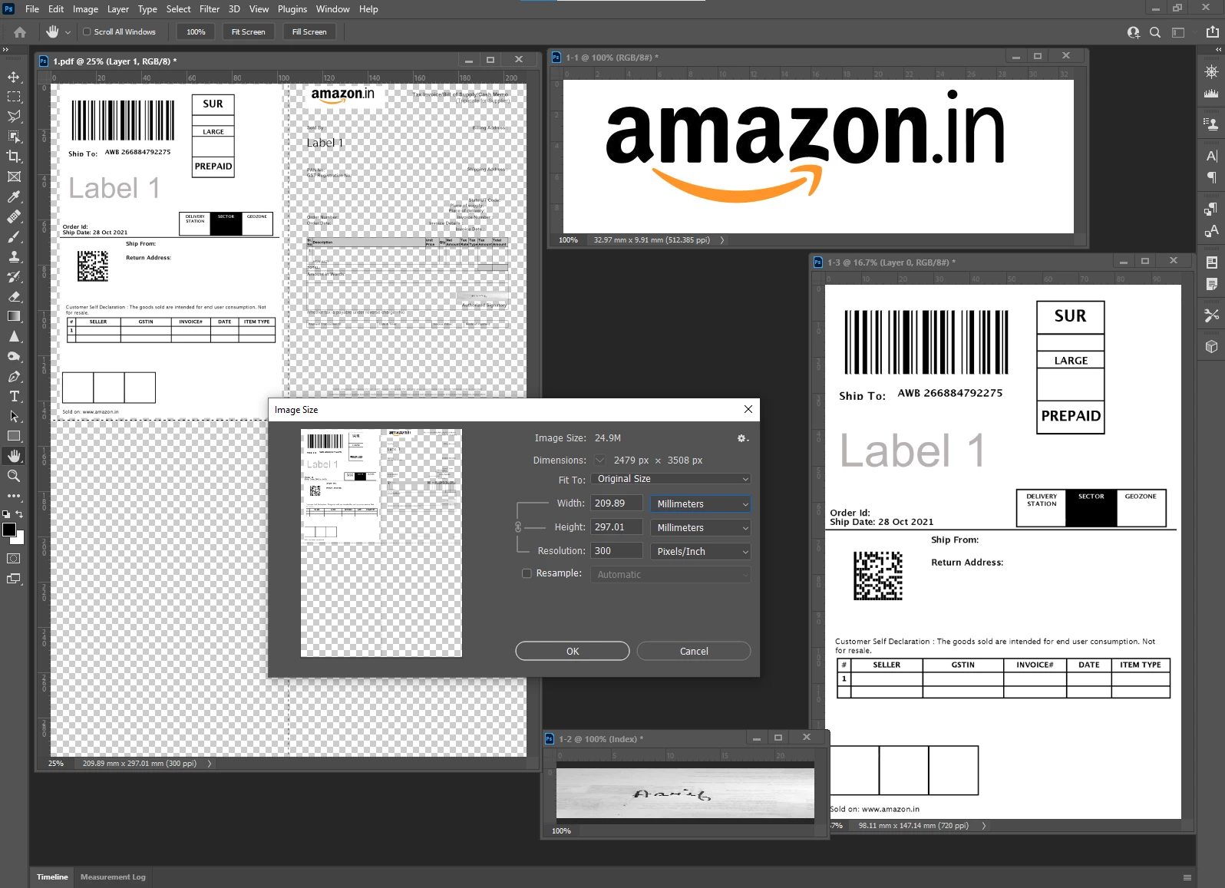Expand the 1-1 window status arrow
Screen dimensions: 1225x888
click(722, 240)
